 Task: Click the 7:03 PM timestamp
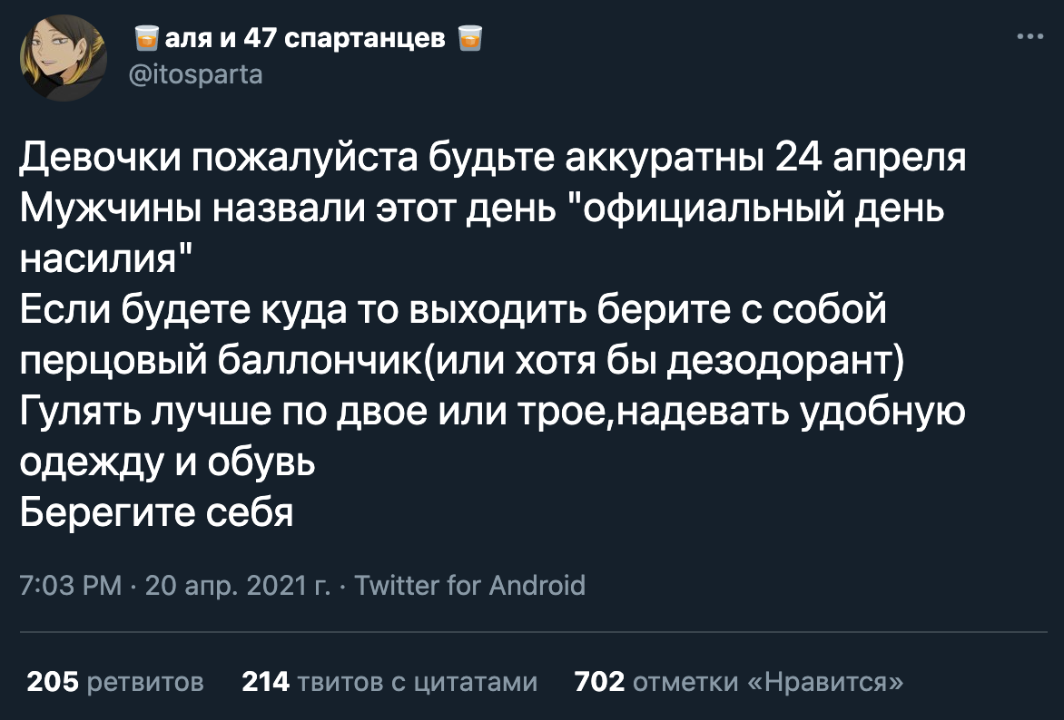click(x=70, y=585)
